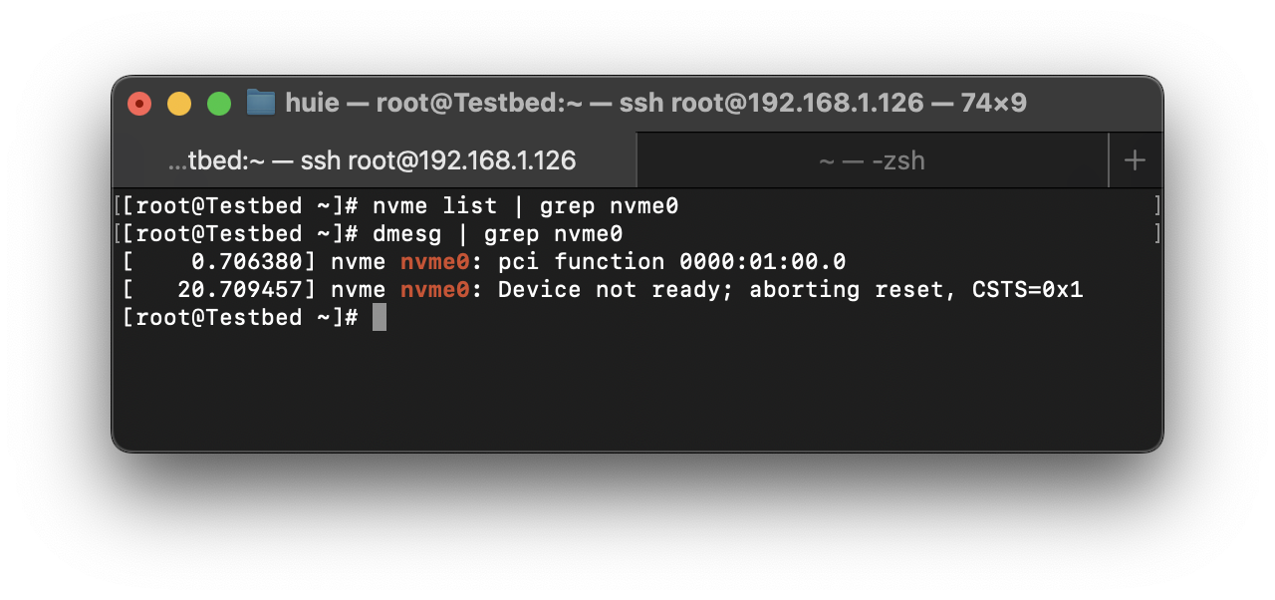Click the "nvme list | grep nvme0" command
1275x600 pixels.
[525, 206]
